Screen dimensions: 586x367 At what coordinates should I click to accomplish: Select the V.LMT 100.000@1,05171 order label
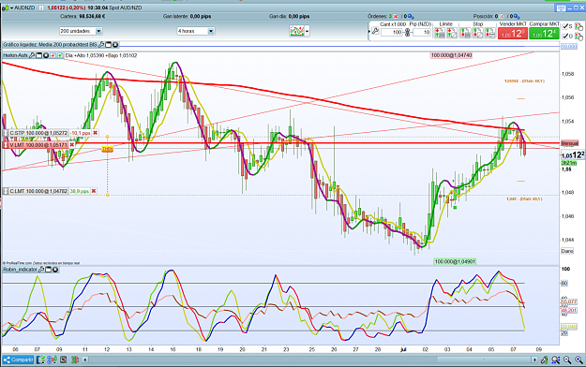[x=38, y=144]
